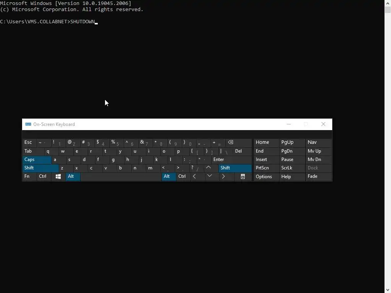391x293 pixels.
Task: Open keyboard Help
Action: coord(292,177)
